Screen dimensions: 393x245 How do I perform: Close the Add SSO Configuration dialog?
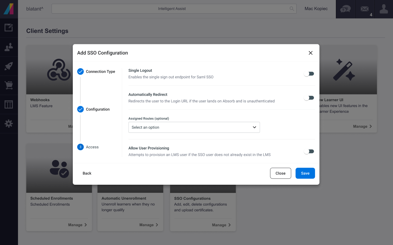(310, 53)
